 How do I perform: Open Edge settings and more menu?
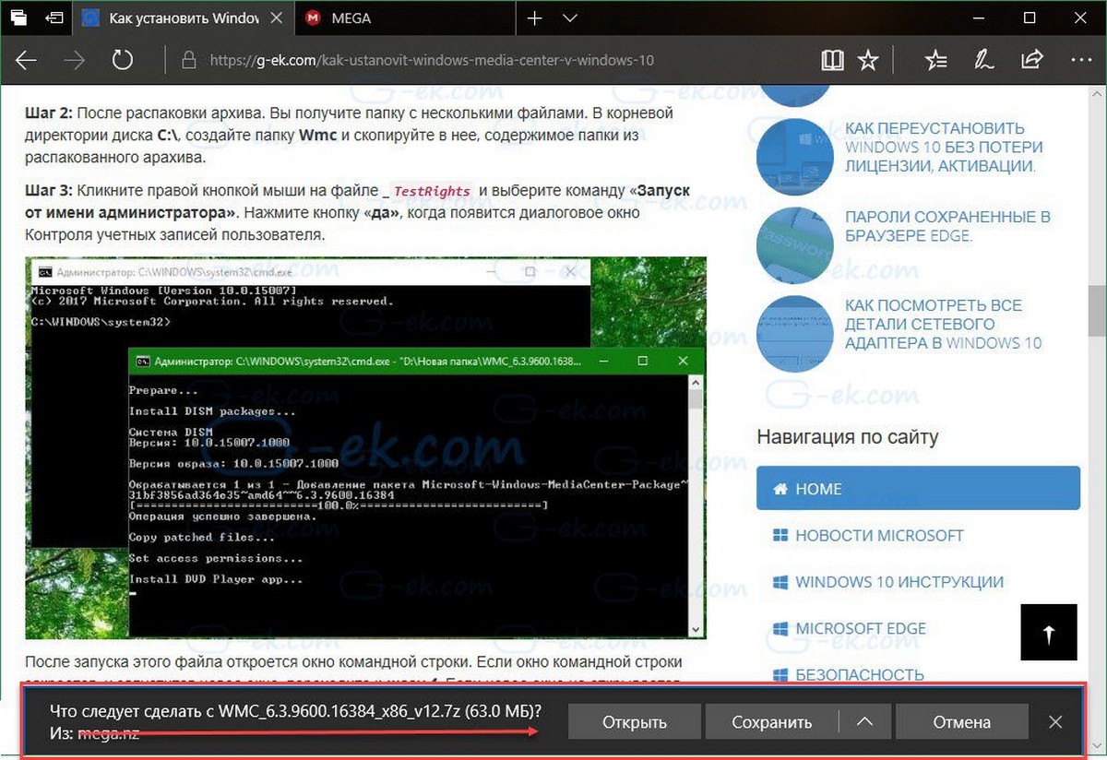tap(1080, 61)
